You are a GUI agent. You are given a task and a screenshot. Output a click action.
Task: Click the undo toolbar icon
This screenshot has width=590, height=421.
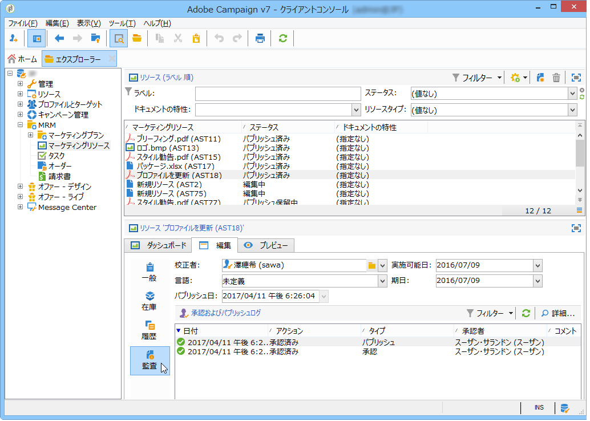pyautogui.click(x=219, y=38)
